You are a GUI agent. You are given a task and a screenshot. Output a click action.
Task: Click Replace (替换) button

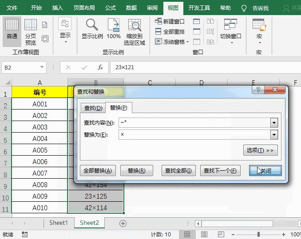point(137,171)
